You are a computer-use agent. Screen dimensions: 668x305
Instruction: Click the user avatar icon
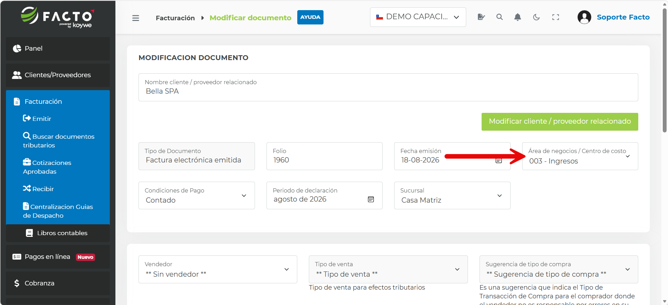click(584, 17)
